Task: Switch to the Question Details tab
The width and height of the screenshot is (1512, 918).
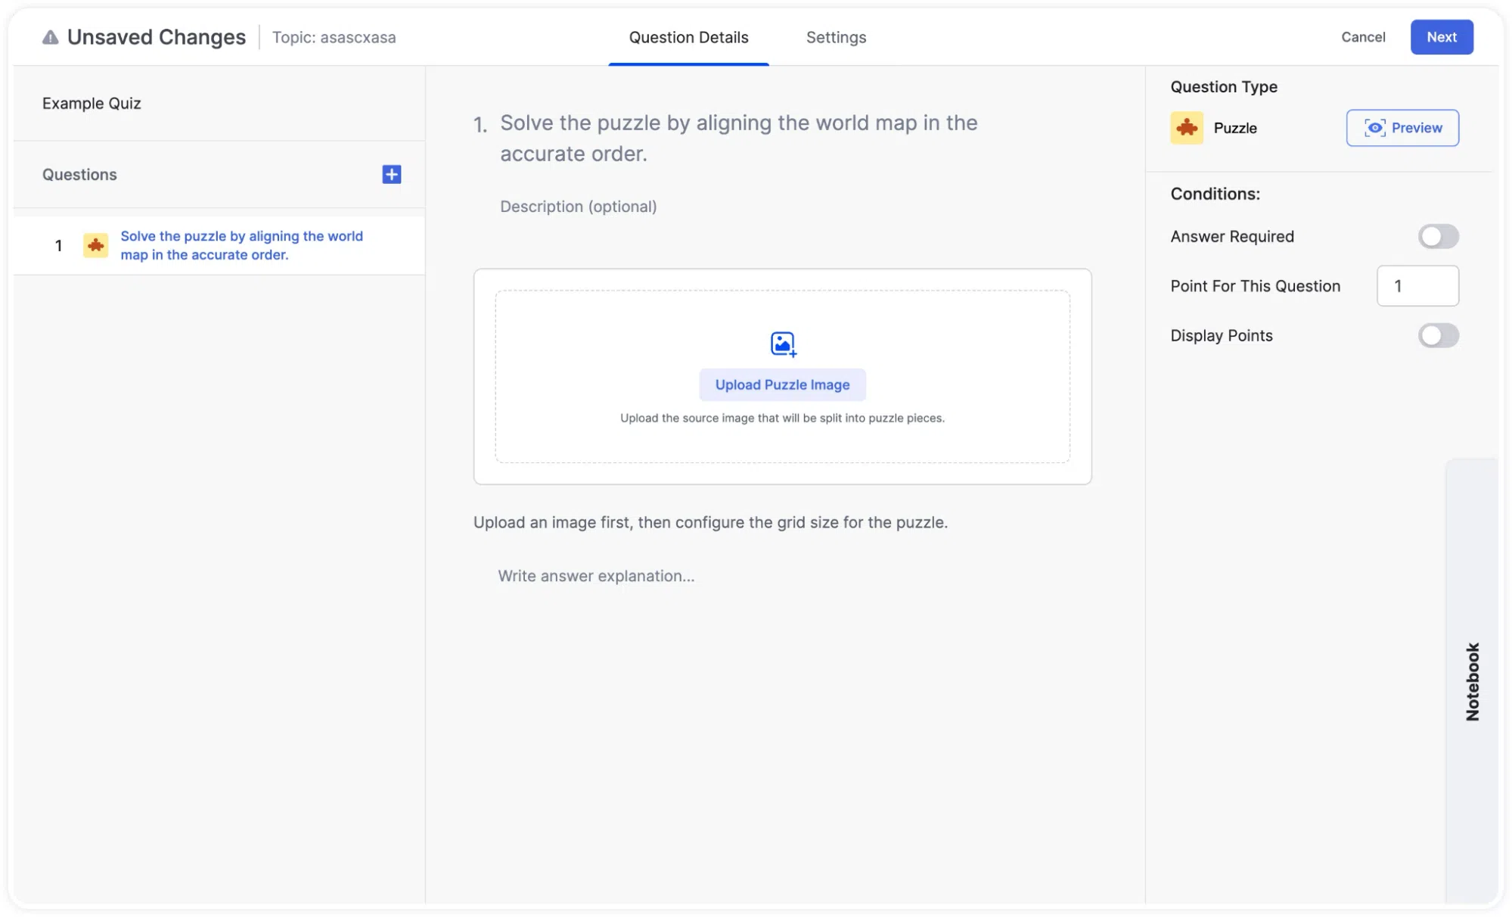Action: (x=688, y=37)
